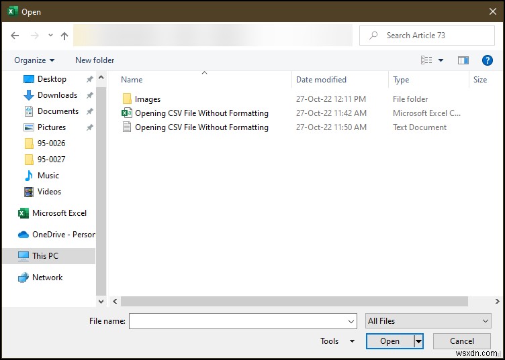This screenshot has height=360, width=505.
Task: Click pin icon beside Documents
Action: tap(89, 111)
